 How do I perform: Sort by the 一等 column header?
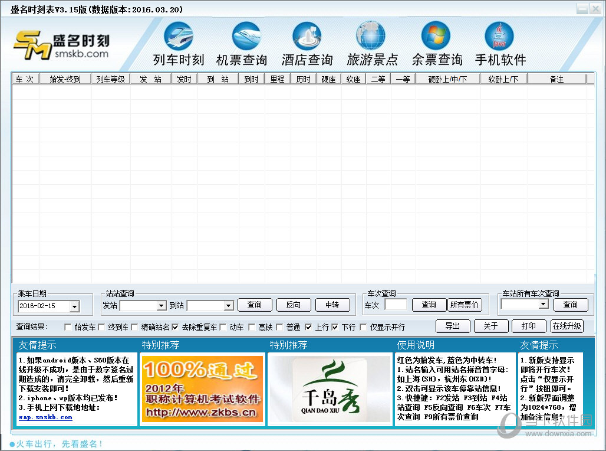tap(403, 79)
